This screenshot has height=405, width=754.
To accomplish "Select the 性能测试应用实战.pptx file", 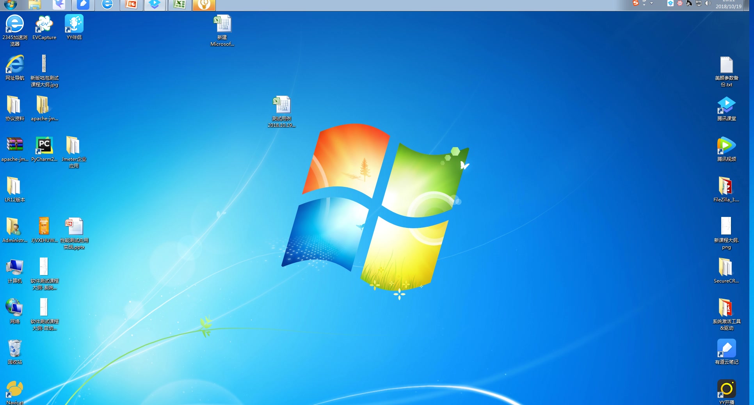I will 74,233.
